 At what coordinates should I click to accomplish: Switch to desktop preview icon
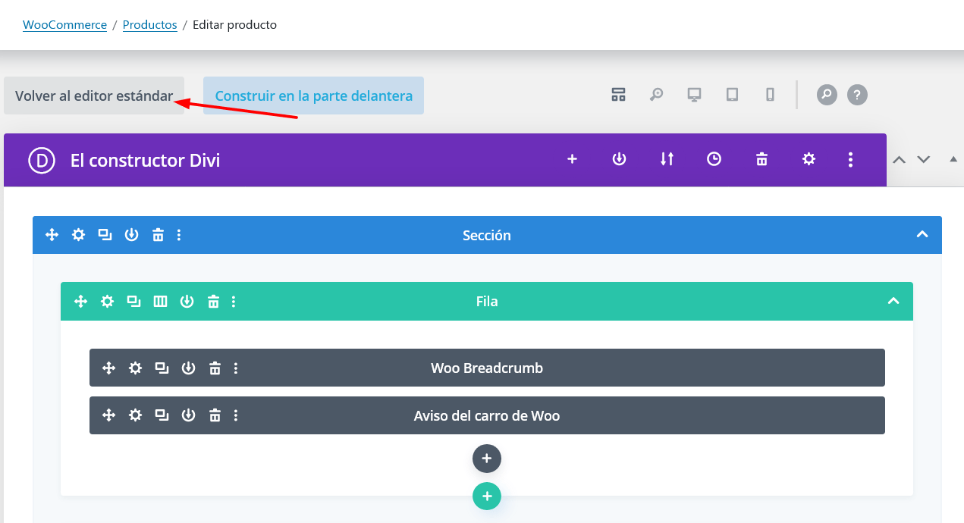[x=694, y=95]
